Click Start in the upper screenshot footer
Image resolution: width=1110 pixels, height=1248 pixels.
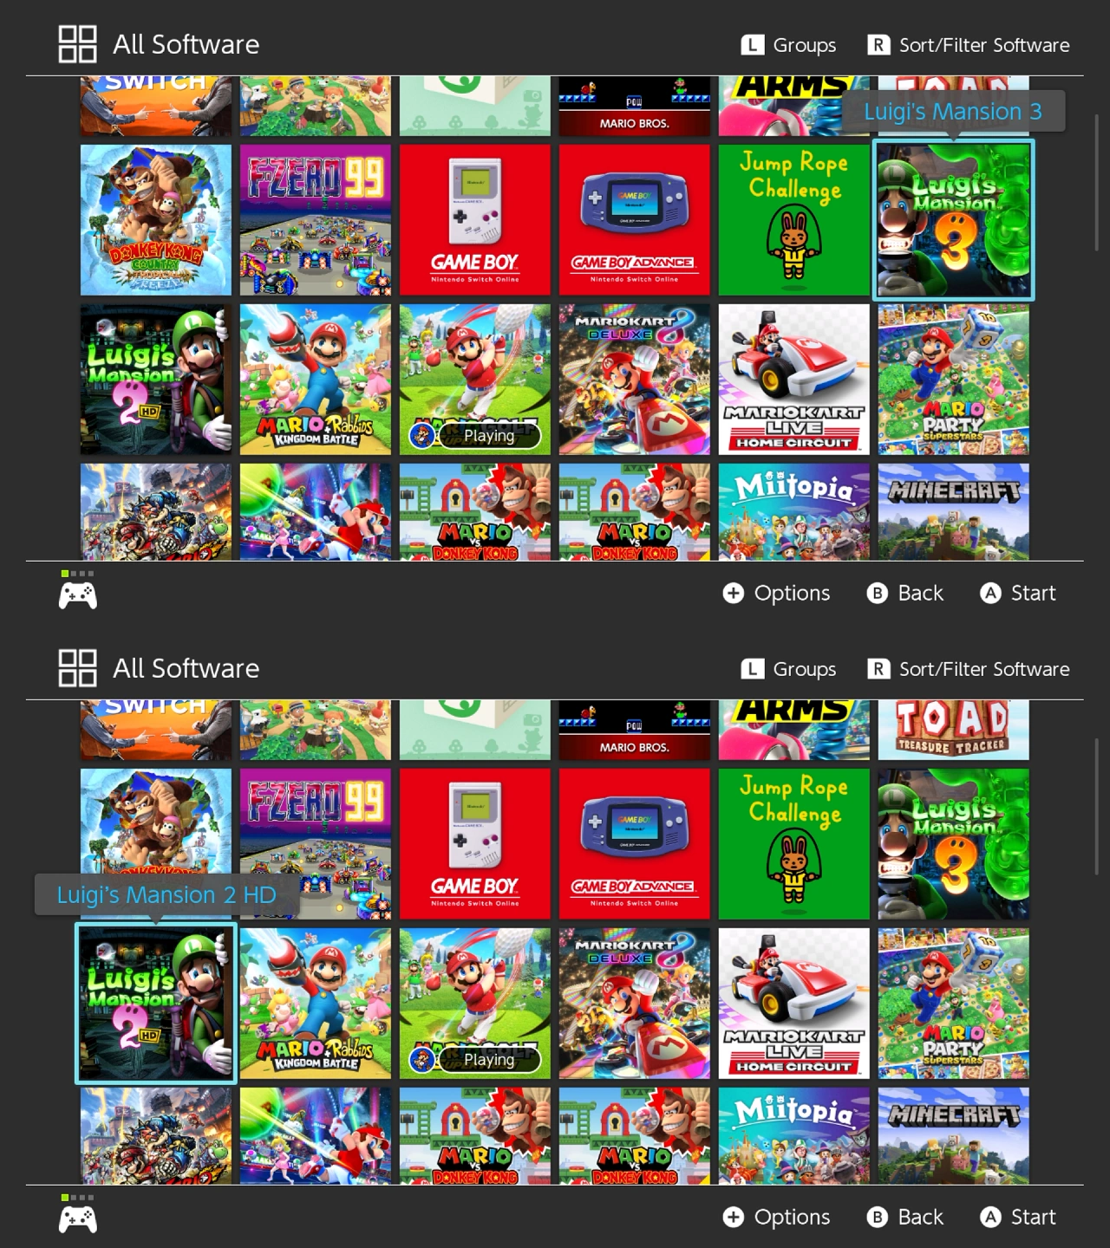(1018, 593)
